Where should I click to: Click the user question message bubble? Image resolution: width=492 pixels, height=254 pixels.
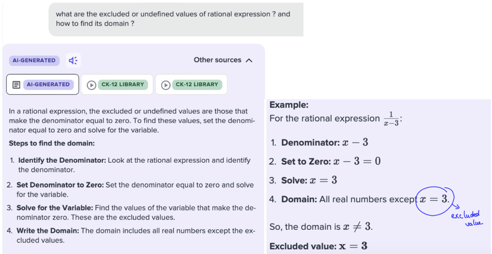pyautogui.click(x=175, y=19)
